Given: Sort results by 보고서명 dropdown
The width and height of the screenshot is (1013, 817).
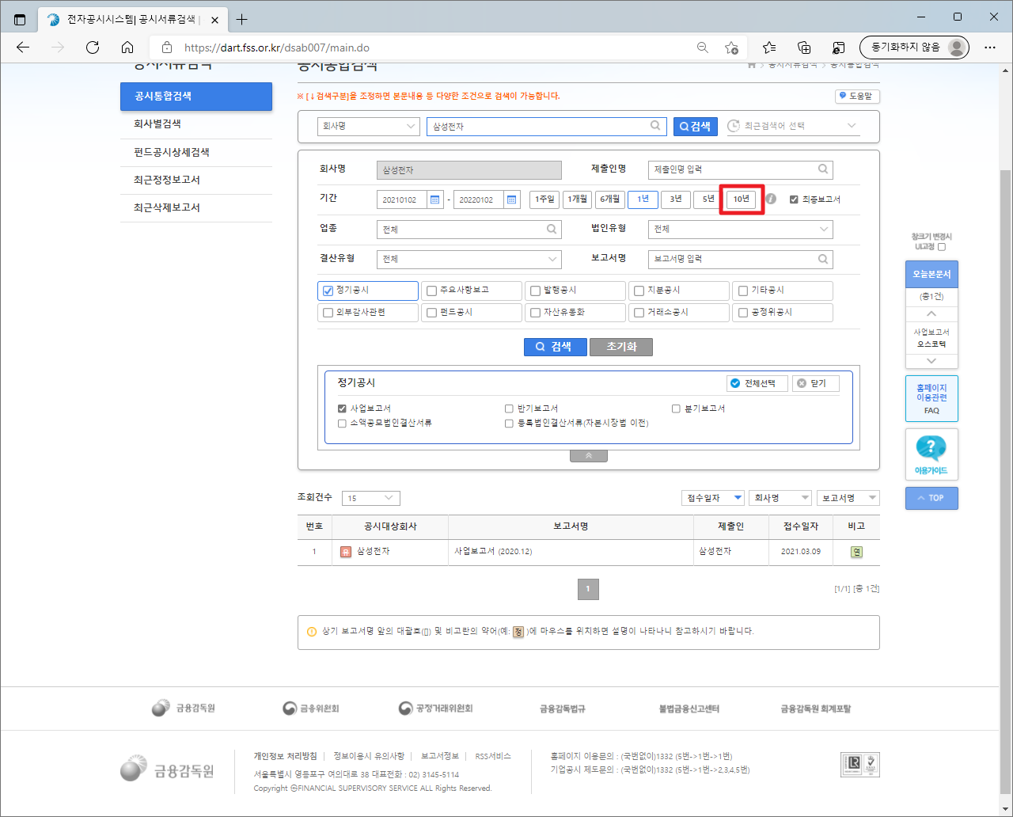Looking at the screenshot, I should (848, 498).
